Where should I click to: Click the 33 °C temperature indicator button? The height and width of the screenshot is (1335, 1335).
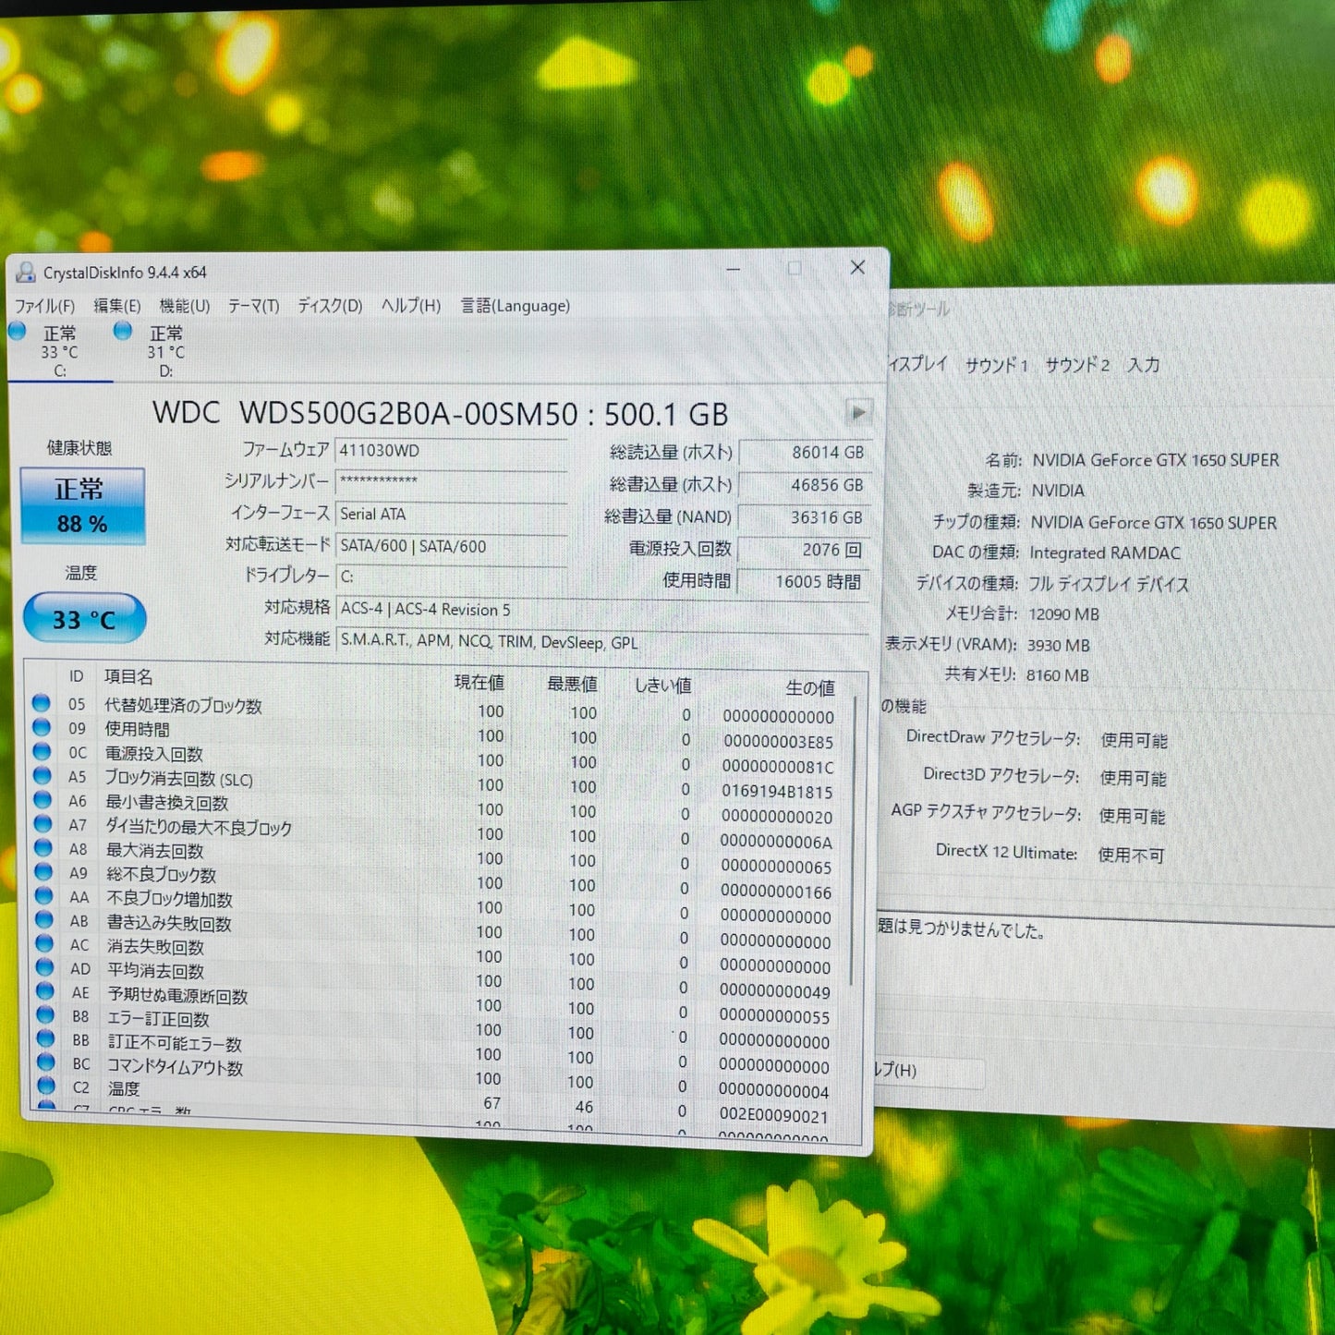coord(81,619)
